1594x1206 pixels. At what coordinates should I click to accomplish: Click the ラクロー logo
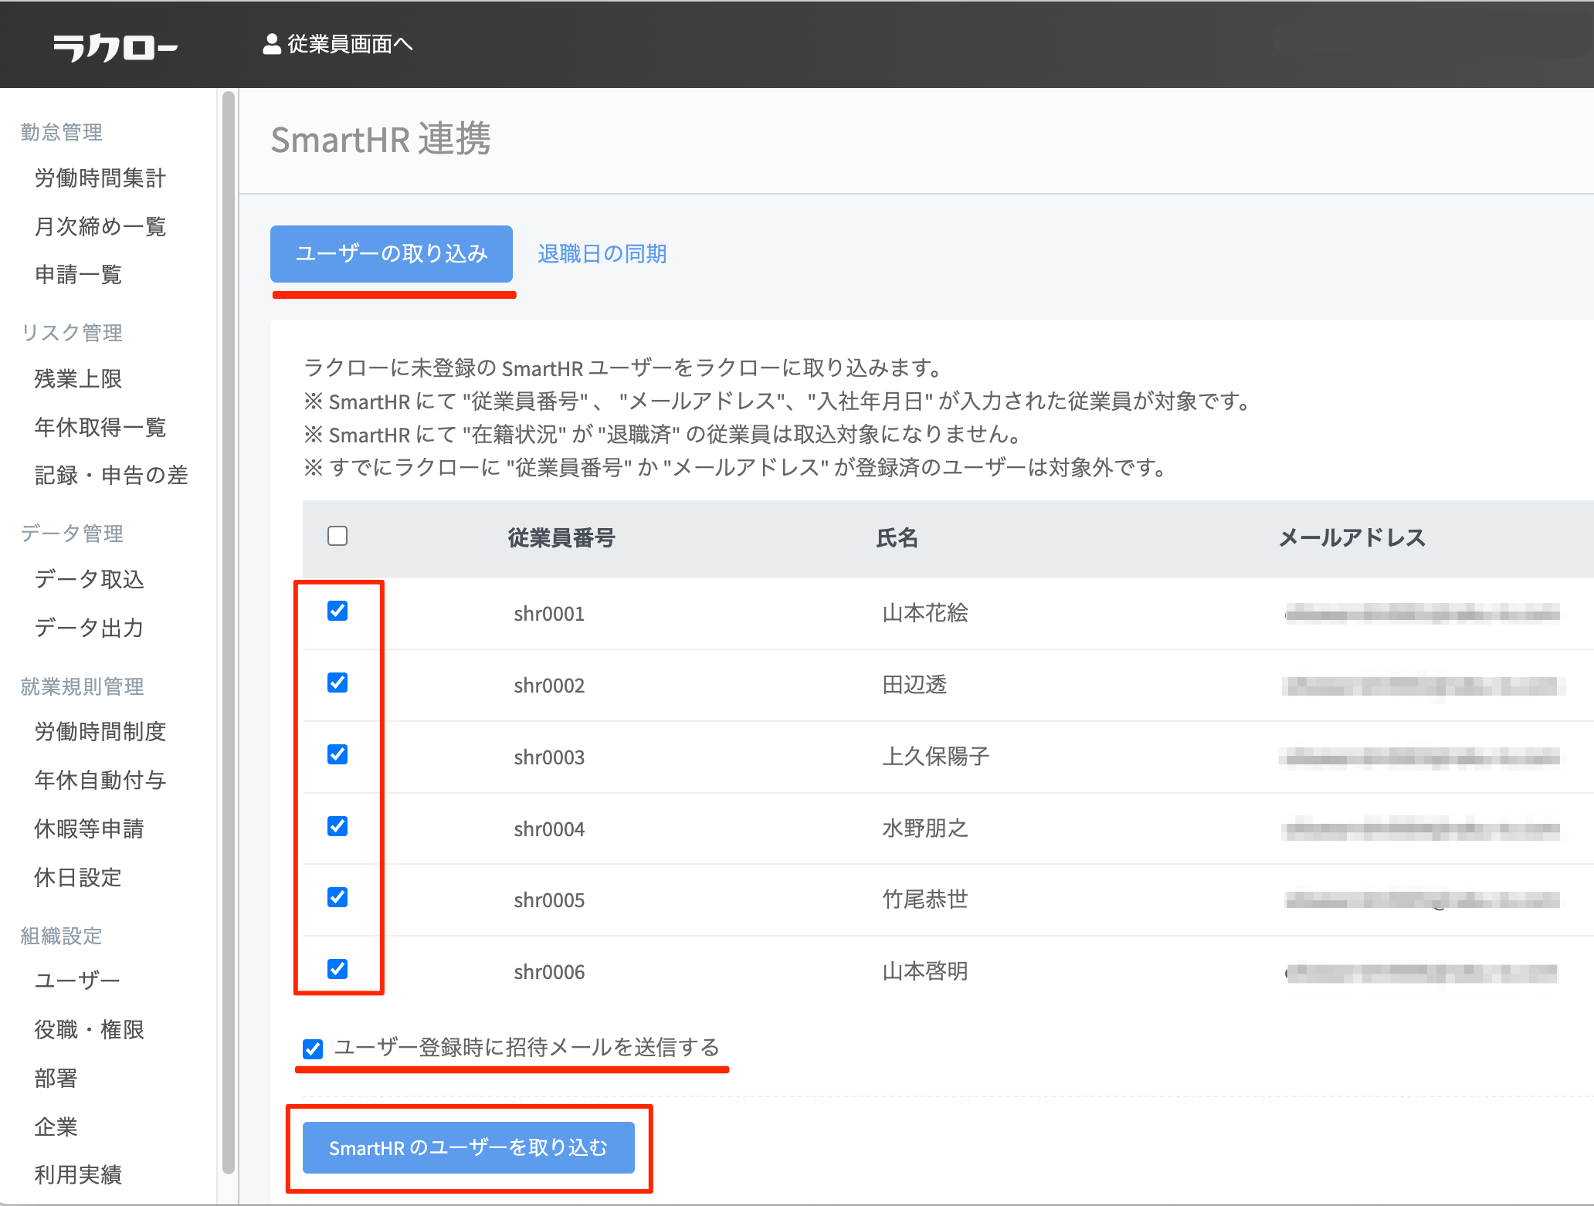click(115, 46)
